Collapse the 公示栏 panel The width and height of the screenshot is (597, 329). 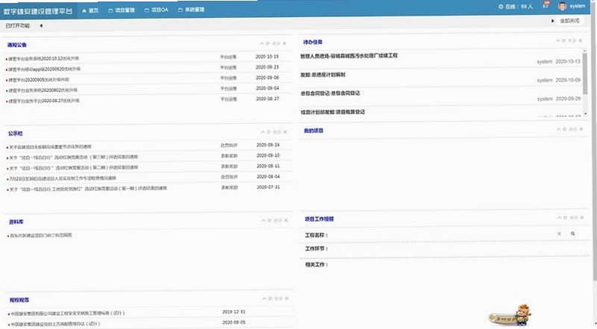(x=263, y=132)
